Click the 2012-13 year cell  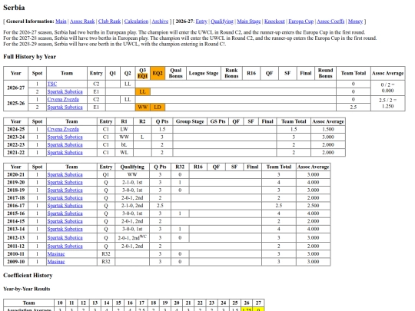[16, 237]
